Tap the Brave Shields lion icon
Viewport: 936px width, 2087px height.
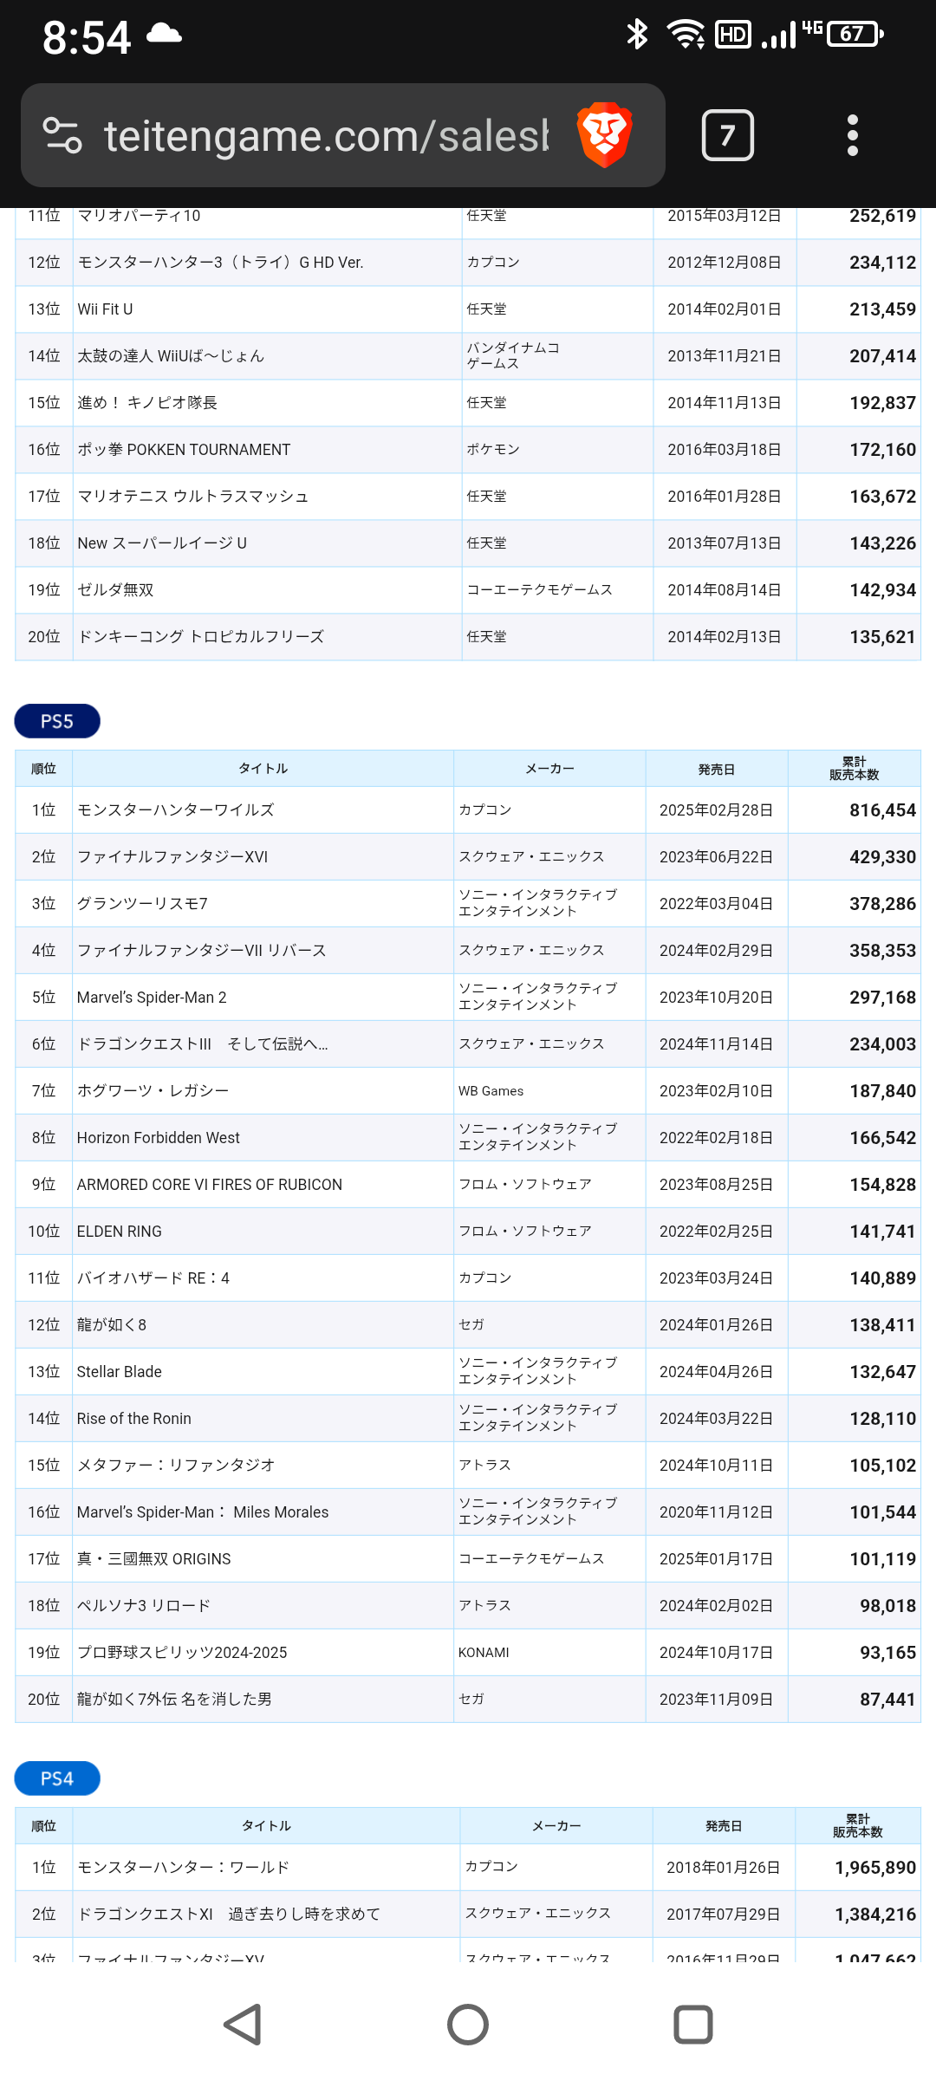604,135
